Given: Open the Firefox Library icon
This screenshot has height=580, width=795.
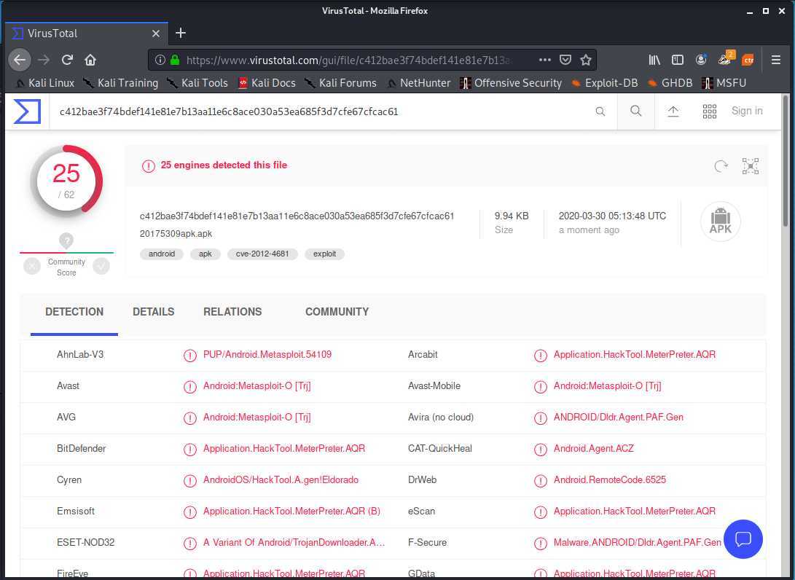Looking at the screenshot, I should [654, 60].
